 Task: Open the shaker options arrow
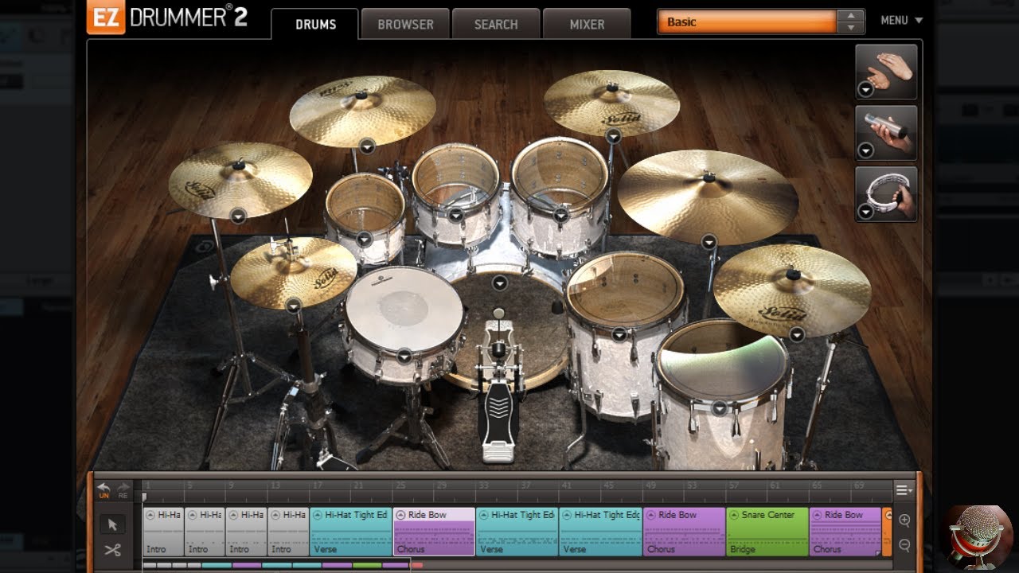pyautogui.click(x=866, y=150)
